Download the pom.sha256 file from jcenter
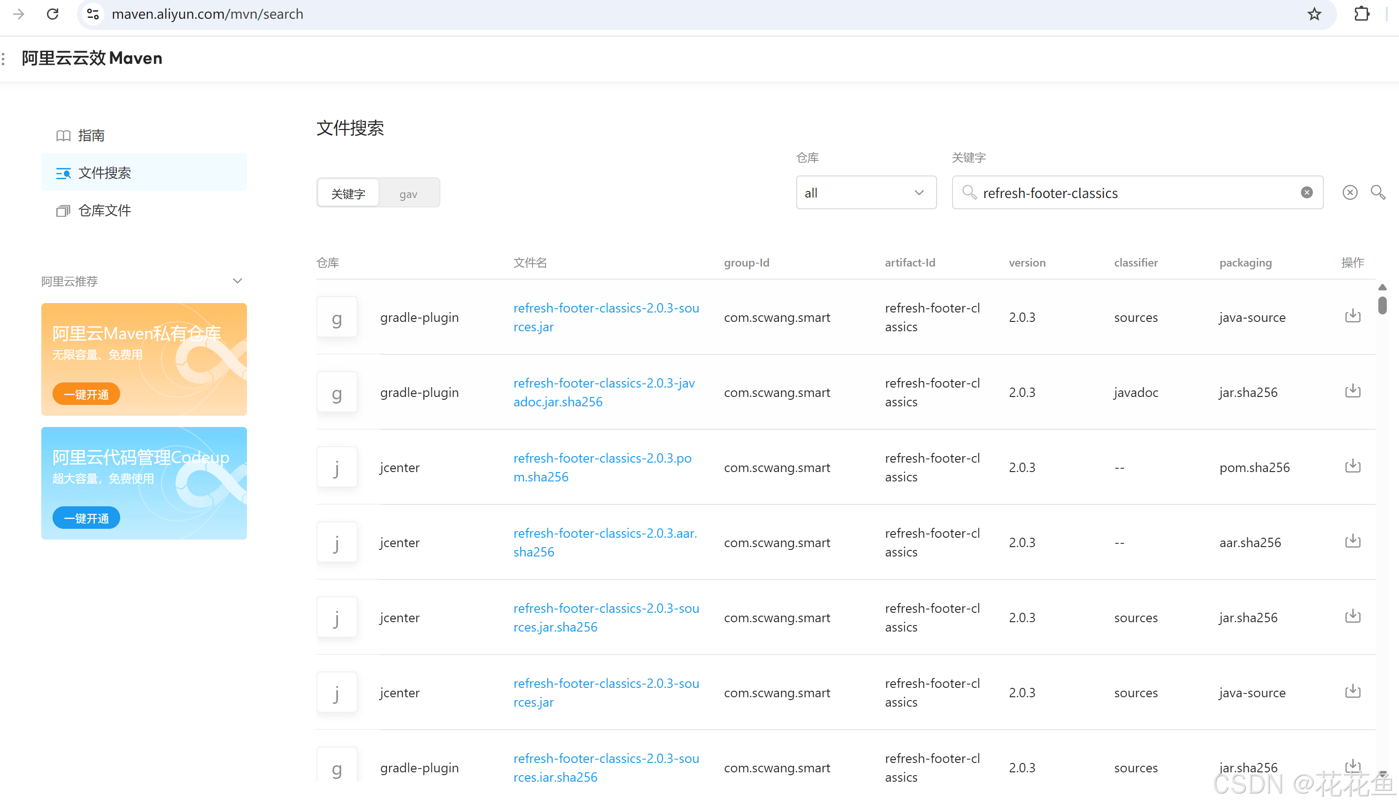The height and width of the screenshot is (808, 1399). click(x=1353, y=466)
